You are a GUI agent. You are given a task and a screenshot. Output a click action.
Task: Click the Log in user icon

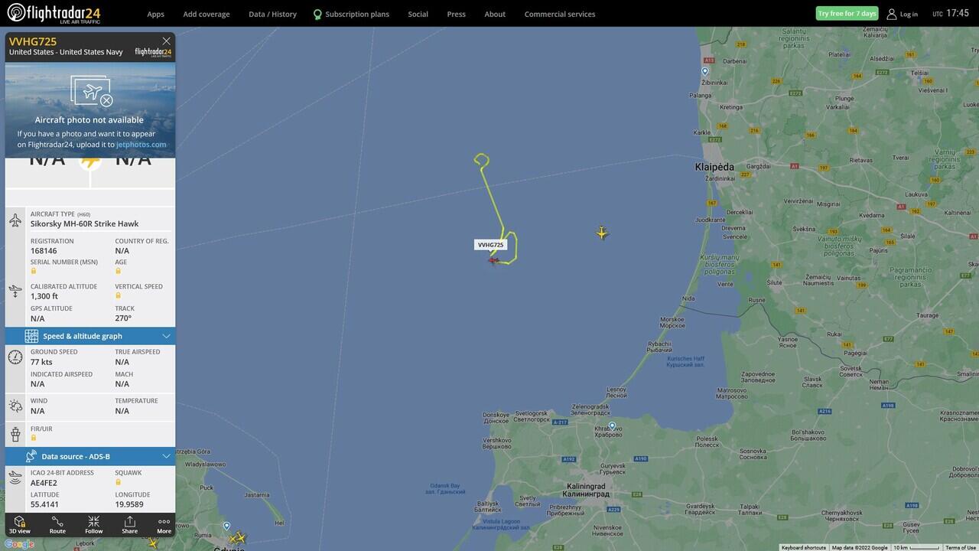pyautogui.click(x=891, y=14)
